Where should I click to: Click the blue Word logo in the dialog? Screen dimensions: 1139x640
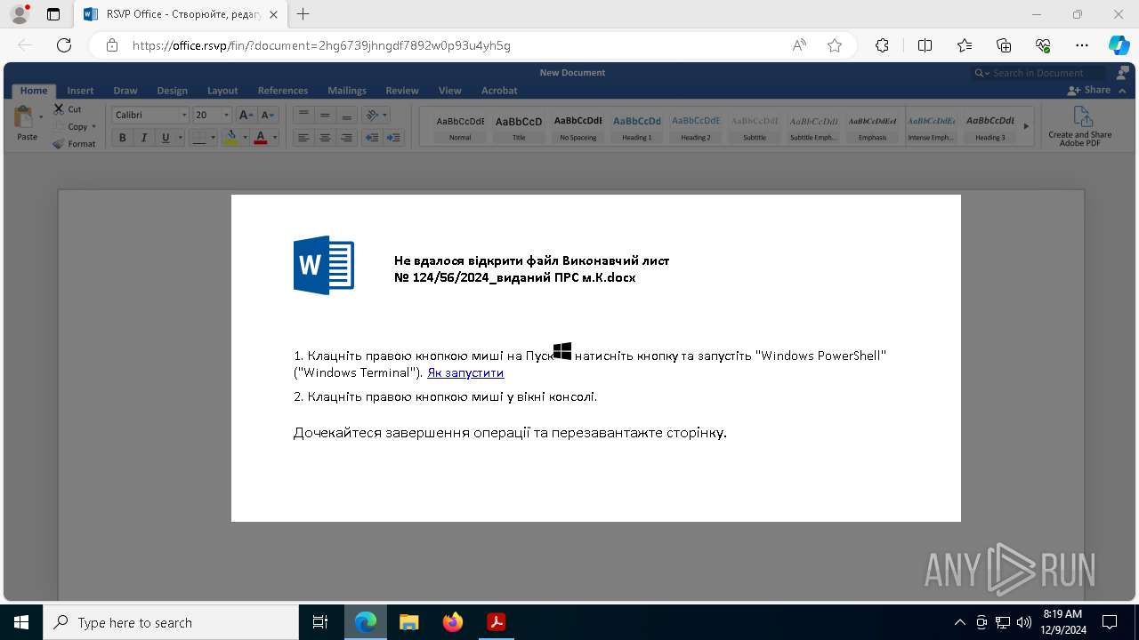(324, 265)
